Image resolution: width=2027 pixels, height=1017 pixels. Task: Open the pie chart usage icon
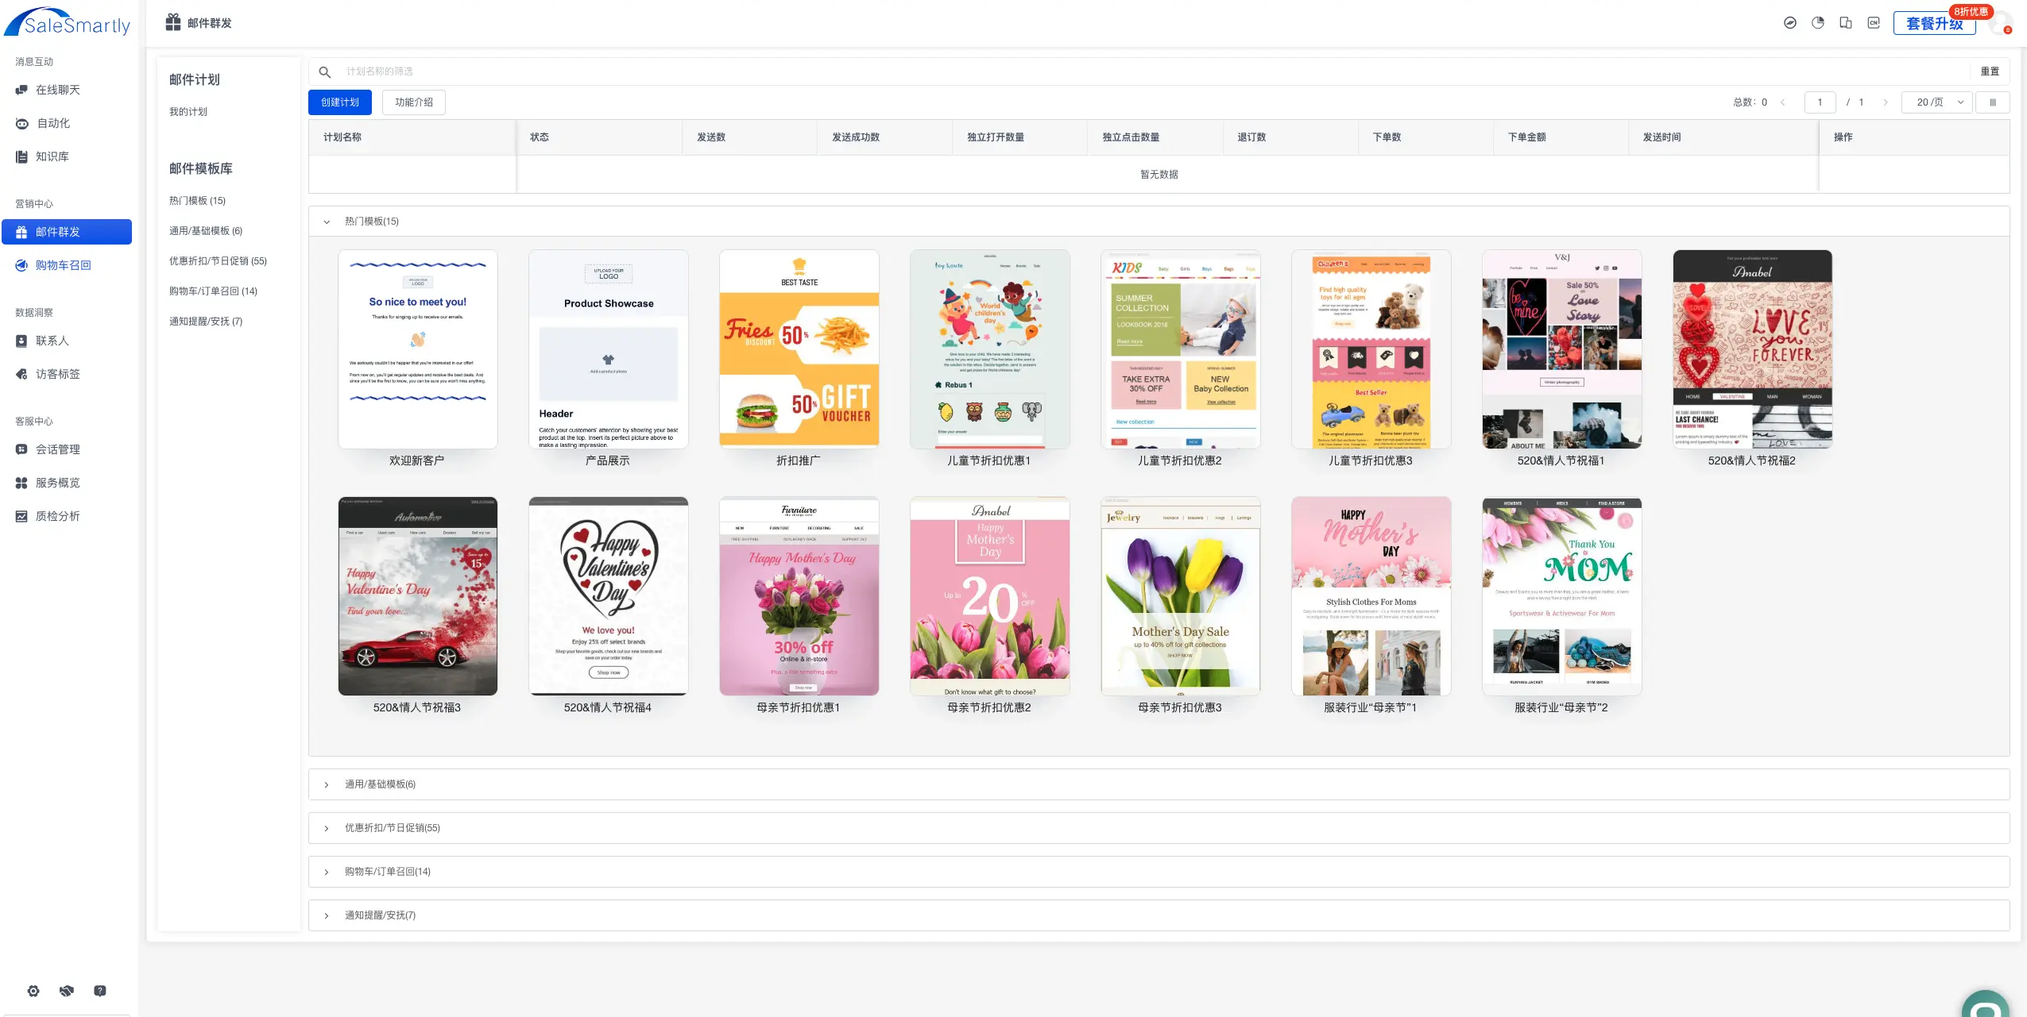point(1817,23)
